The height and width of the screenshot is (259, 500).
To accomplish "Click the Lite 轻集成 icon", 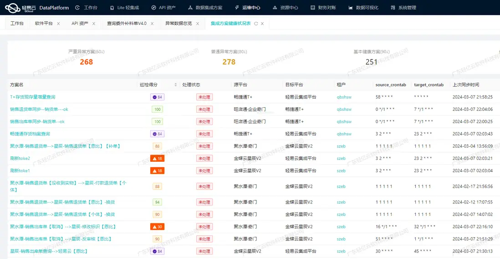I will (112, 8).
